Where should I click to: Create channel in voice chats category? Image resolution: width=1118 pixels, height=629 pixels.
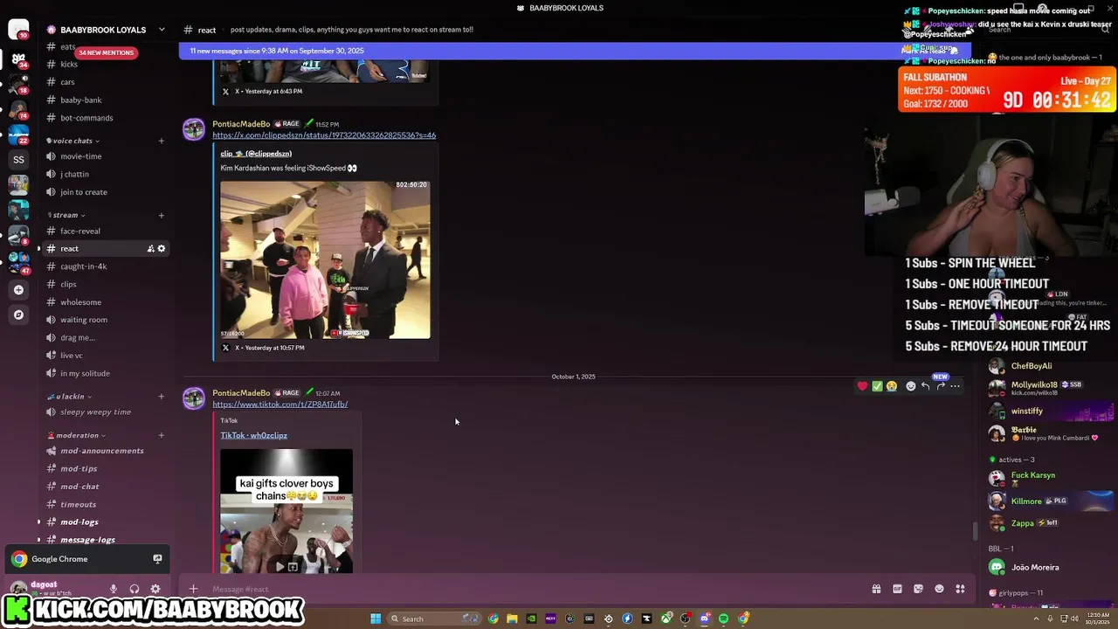point(162,141)
